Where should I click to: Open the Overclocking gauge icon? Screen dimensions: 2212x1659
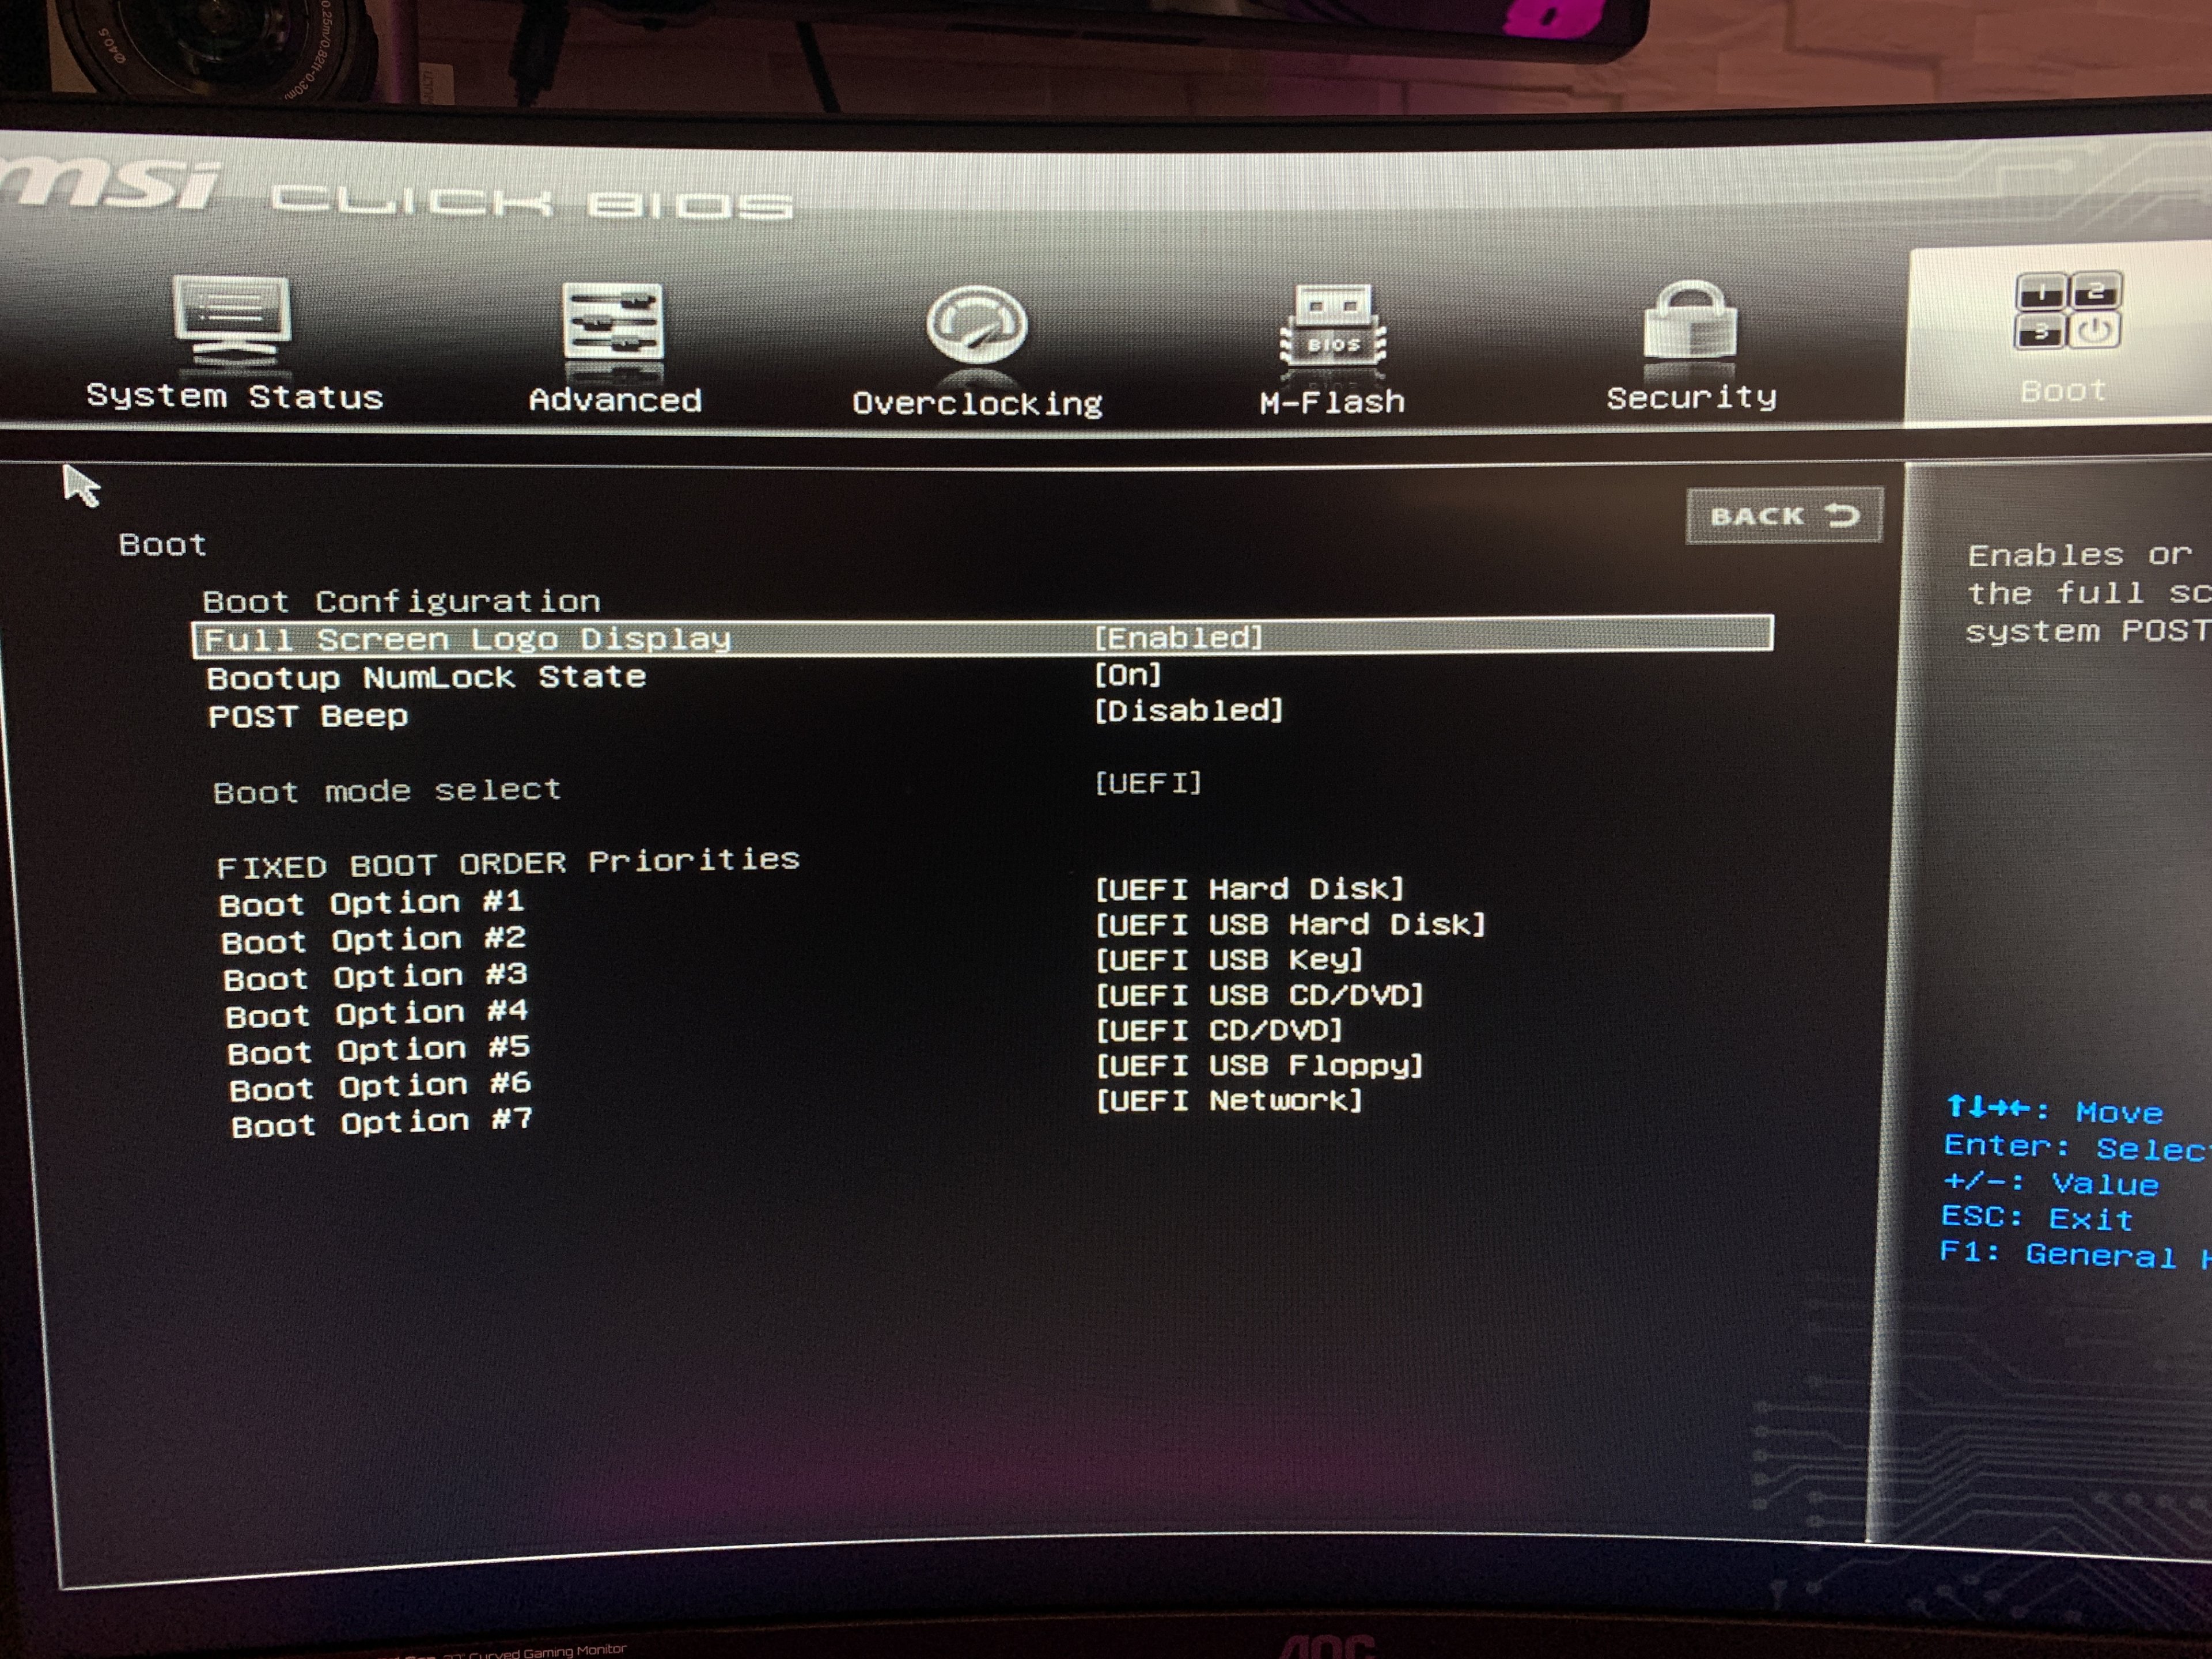tap(976, 326)
